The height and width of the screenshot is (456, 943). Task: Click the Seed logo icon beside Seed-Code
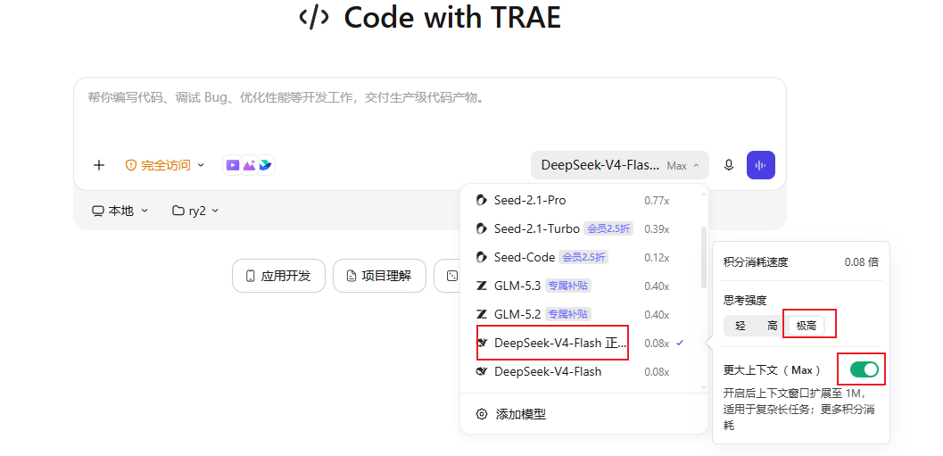[481, 258]
